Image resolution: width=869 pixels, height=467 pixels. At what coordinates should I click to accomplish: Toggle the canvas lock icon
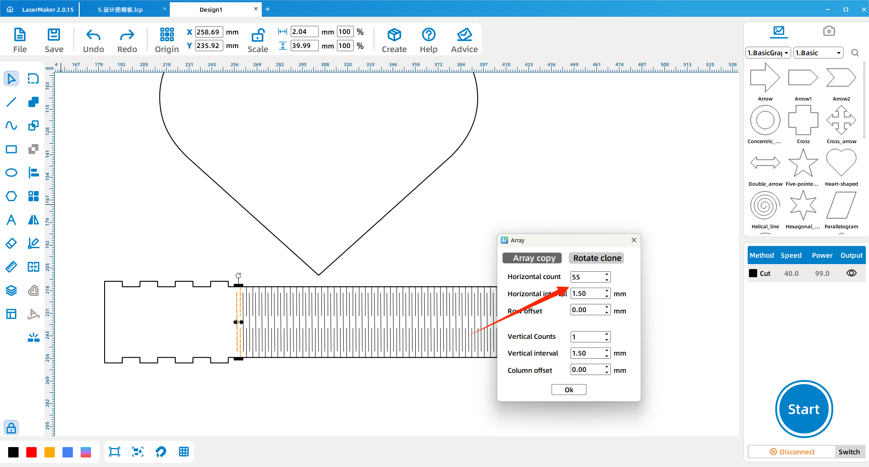pos(11,428)
